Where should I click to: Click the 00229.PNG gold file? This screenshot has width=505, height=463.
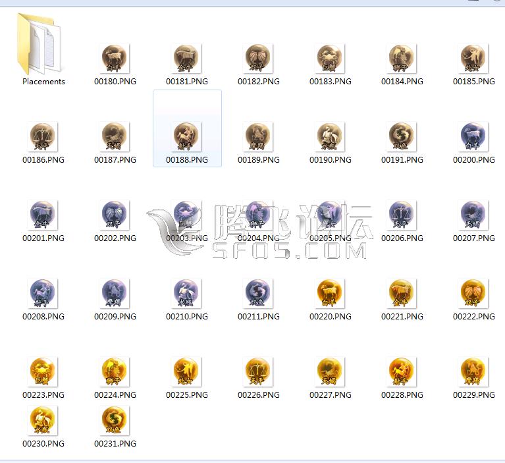(473, 372)
